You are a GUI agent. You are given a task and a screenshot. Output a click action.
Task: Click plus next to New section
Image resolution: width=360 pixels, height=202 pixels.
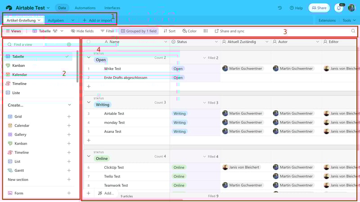click(x=69, y=179)
